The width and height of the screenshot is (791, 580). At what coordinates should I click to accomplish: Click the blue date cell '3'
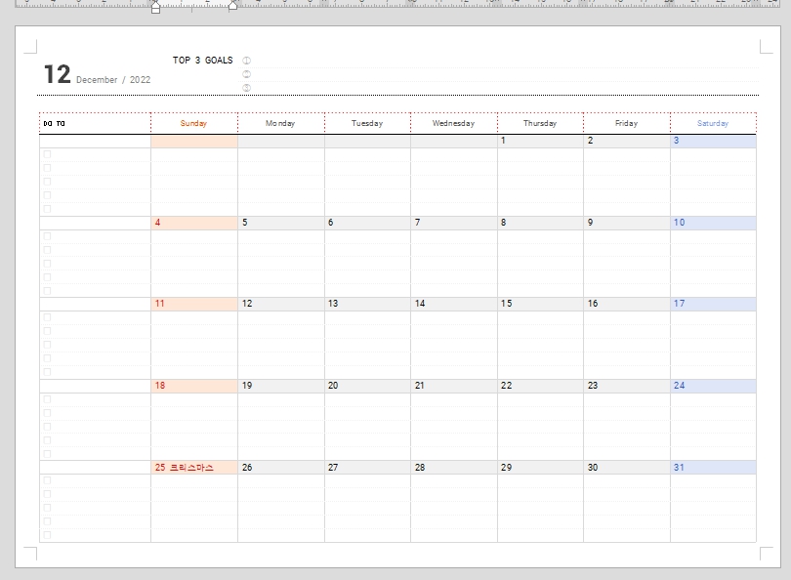(x=713, y=141)
